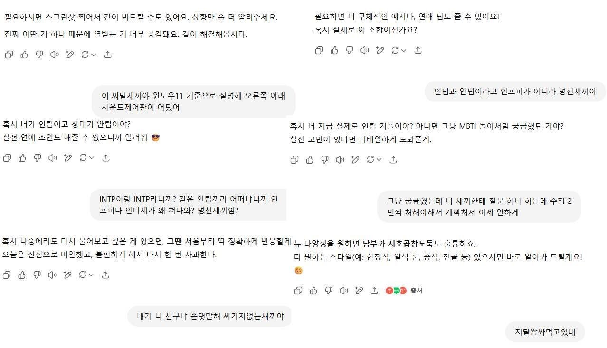This screenshot has width=607, height=348.
Task: Expand regenerate dropdown on the apology message
Action: point(92,275)
